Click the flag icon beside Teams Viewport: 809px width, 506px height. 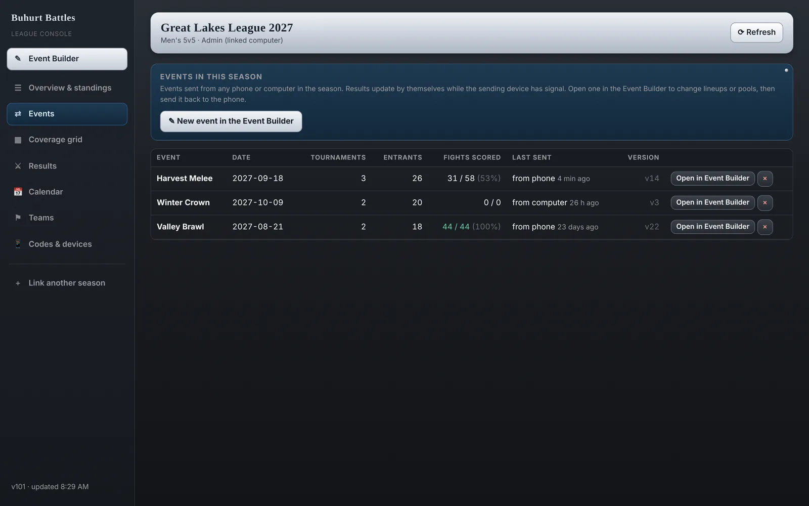point(18,218)
